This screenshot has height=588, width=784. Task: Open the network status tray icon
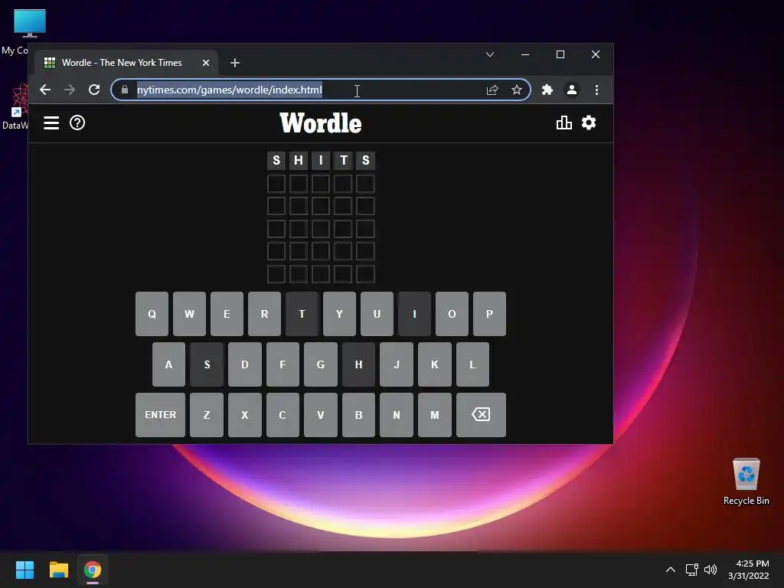pyautogui.click(x=692, y=570)
